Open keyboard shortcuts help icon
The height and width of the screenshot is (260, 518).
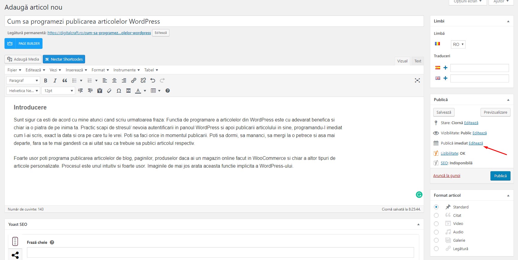click(168, 91)
